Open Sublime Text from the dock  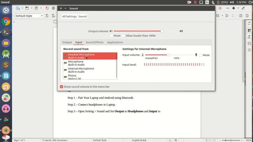pos(6,65)
